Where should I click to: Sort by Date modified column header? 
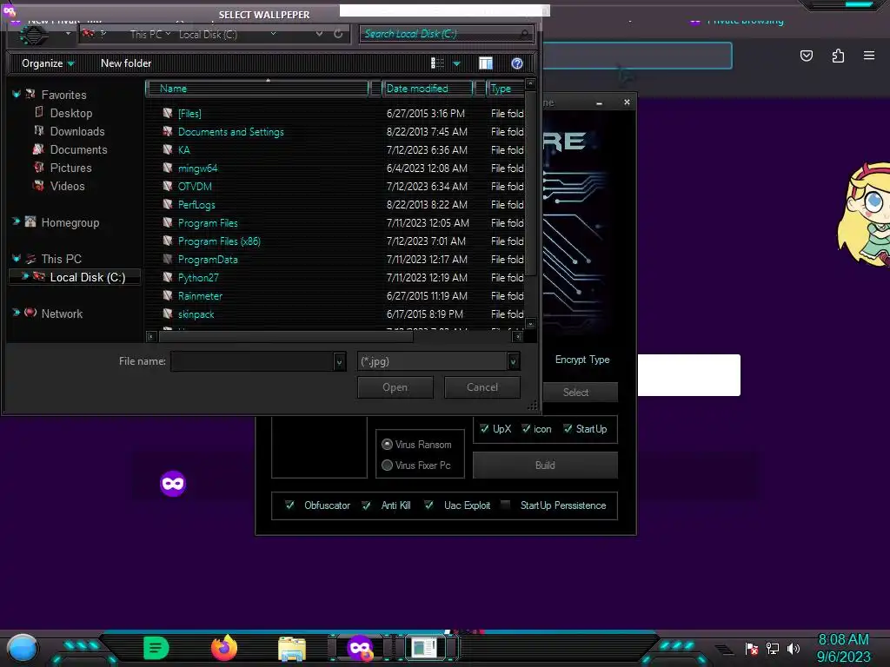point(427,89)
